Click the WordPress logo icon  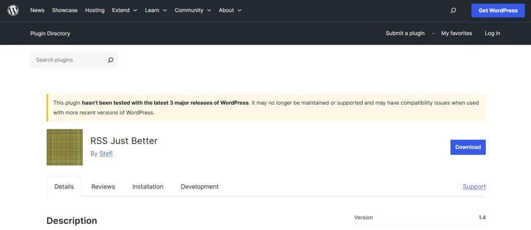pyautogui.click(x=13, y=10)
